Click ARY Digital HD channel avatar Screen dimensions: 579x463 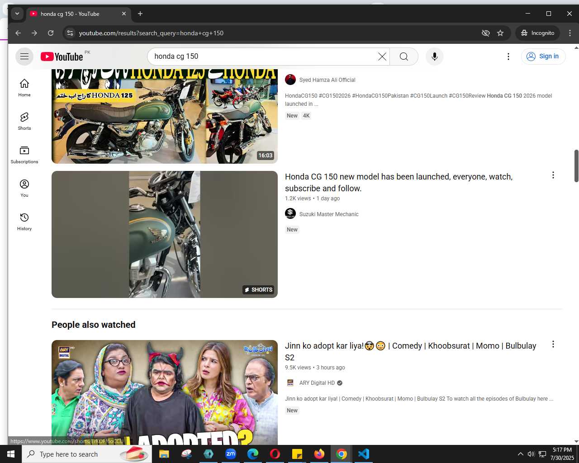(x=290, y=383)
